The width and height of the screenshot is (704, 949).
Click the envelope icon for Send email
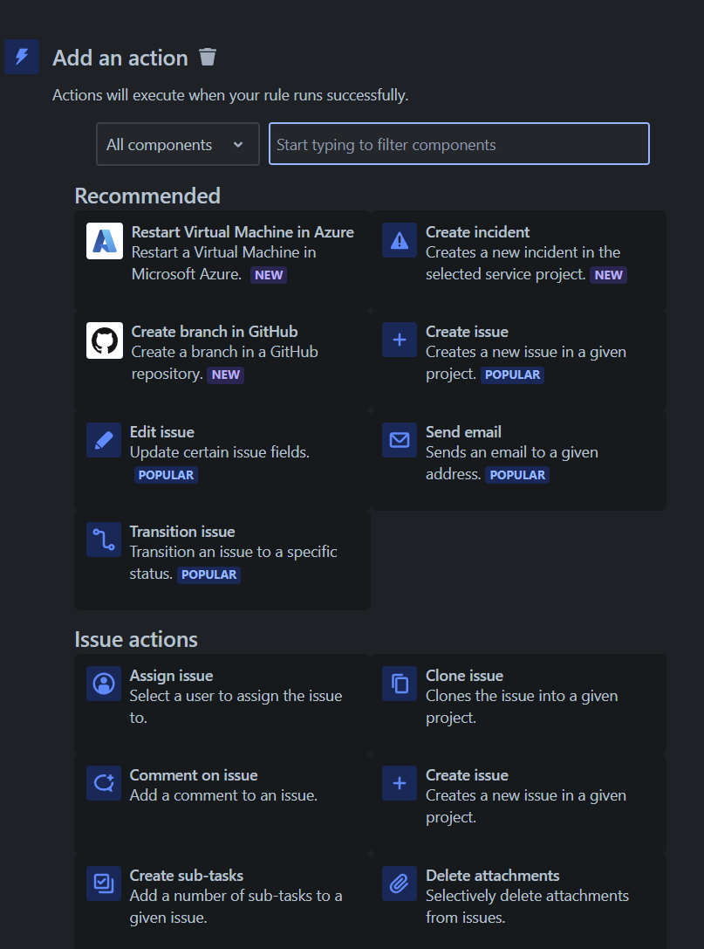400,440
